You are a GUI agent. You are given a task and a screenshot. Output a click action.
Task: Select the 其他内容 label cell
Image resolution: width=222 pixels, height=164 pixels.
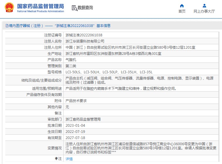pos(55,107)
